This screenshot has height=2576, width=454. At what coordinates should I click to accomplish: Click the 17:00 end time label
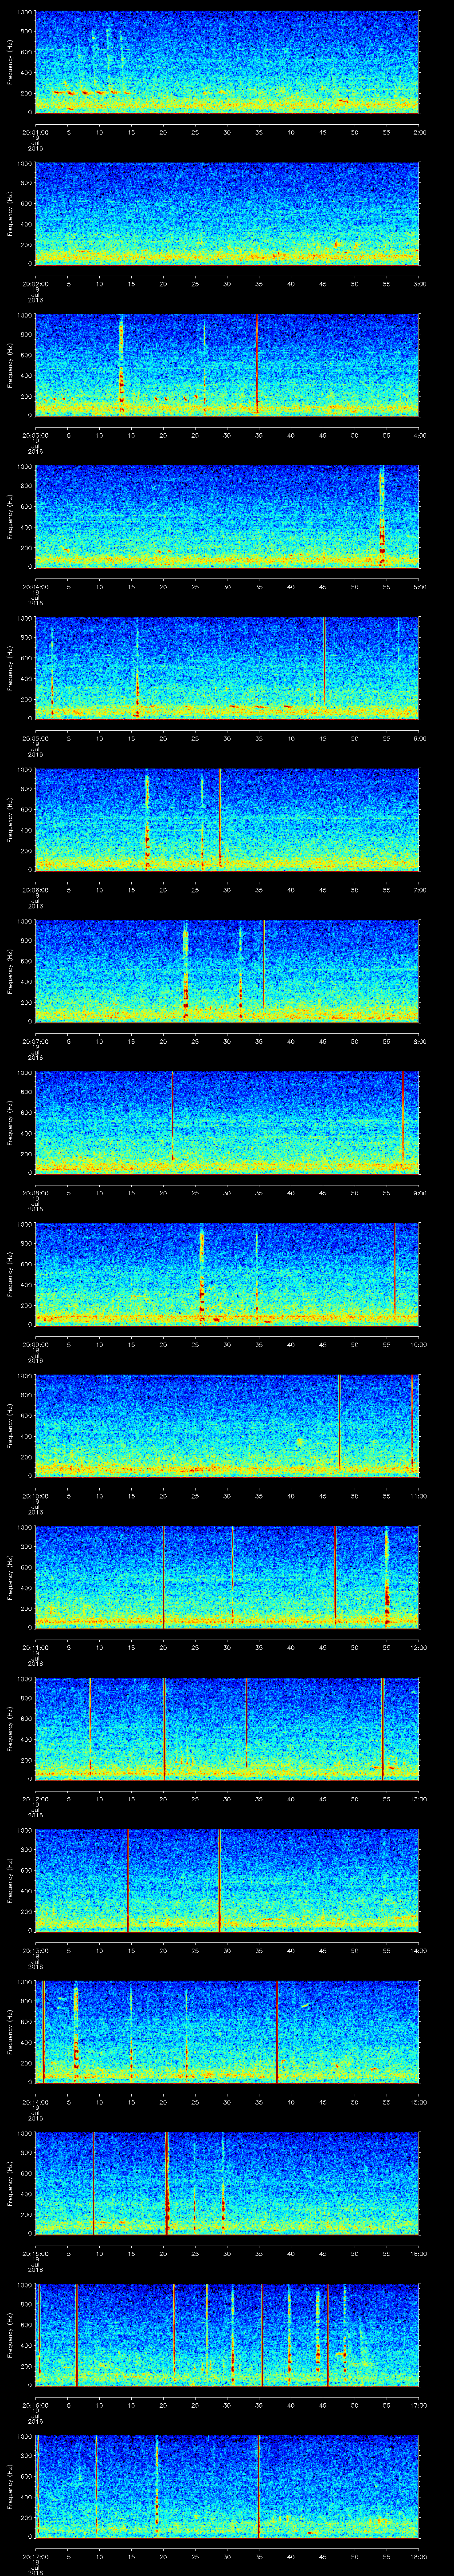418,2404
